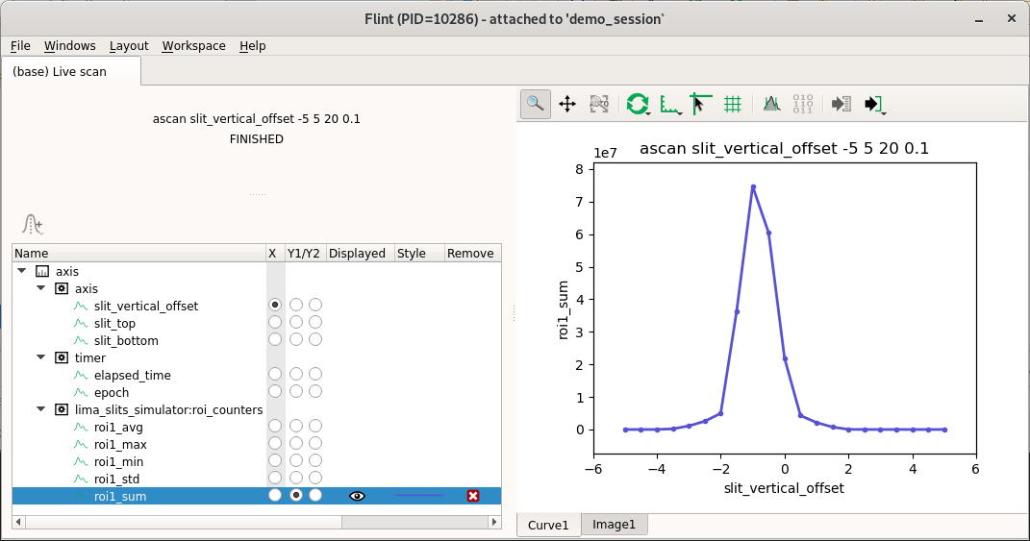Click the timer device gear icon

pyautogui.click(x=62, y=357)
